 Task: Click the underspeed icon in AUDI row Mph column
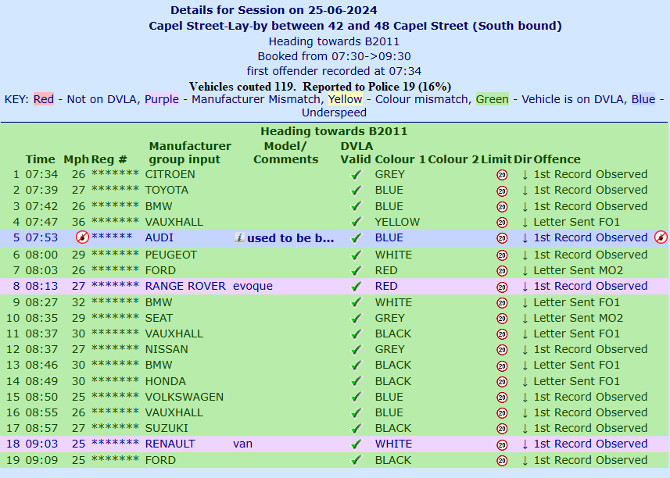click(82, 237)
